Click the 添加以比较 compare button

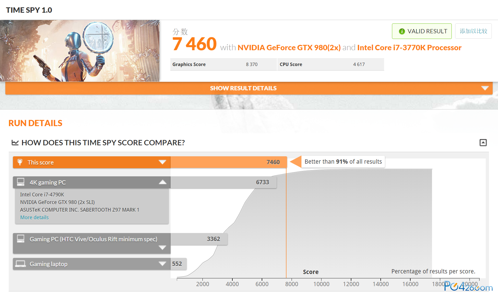(473, 31)
